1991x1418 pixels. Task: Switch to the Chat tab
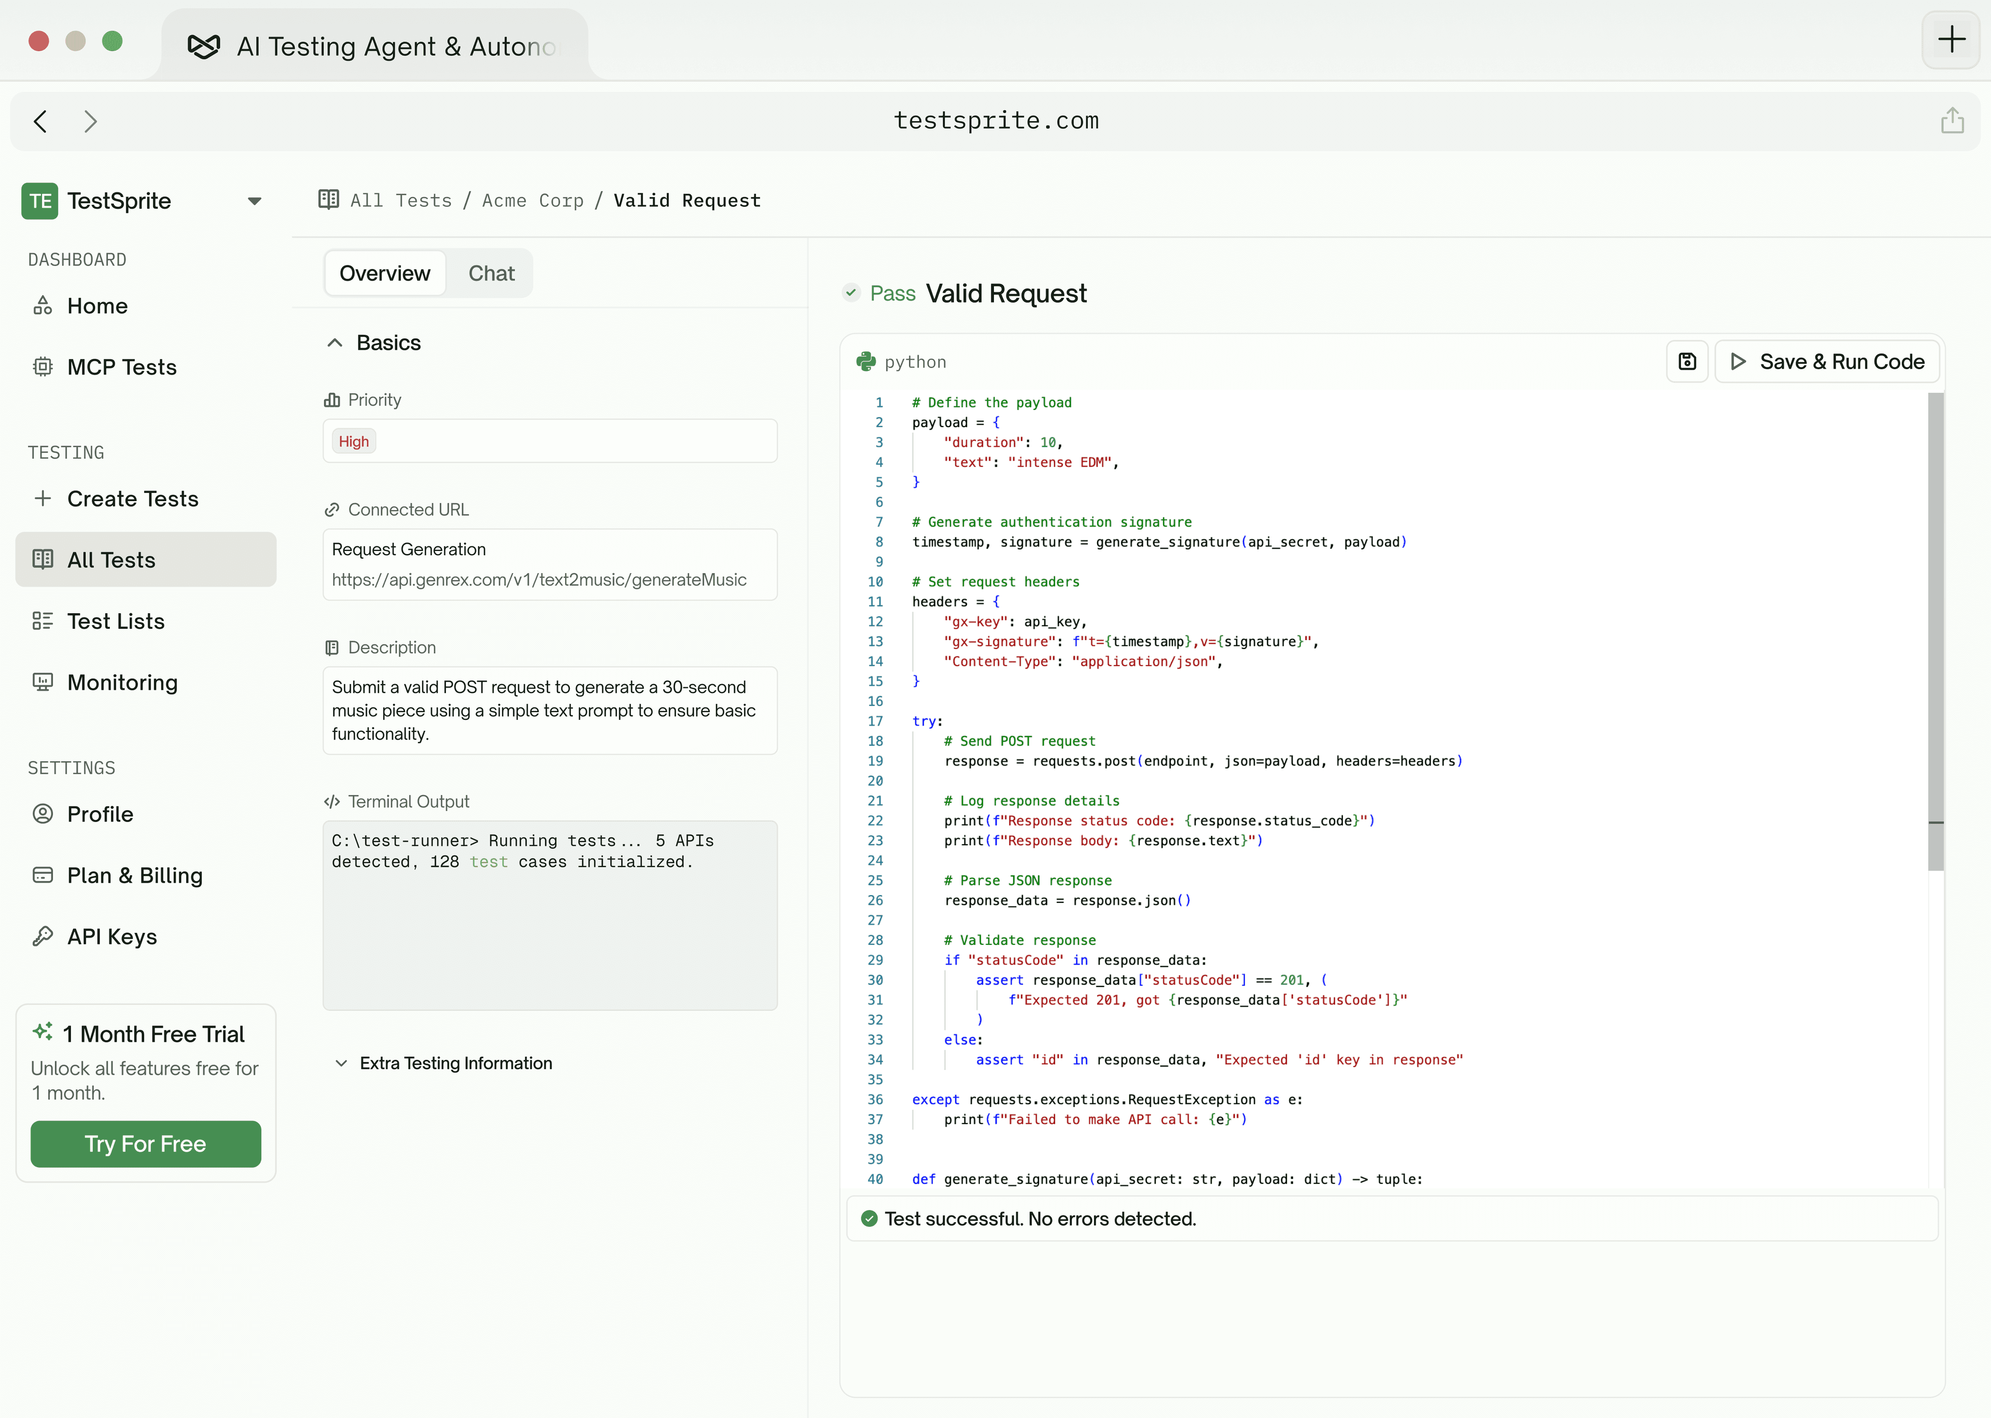(492, 273)
